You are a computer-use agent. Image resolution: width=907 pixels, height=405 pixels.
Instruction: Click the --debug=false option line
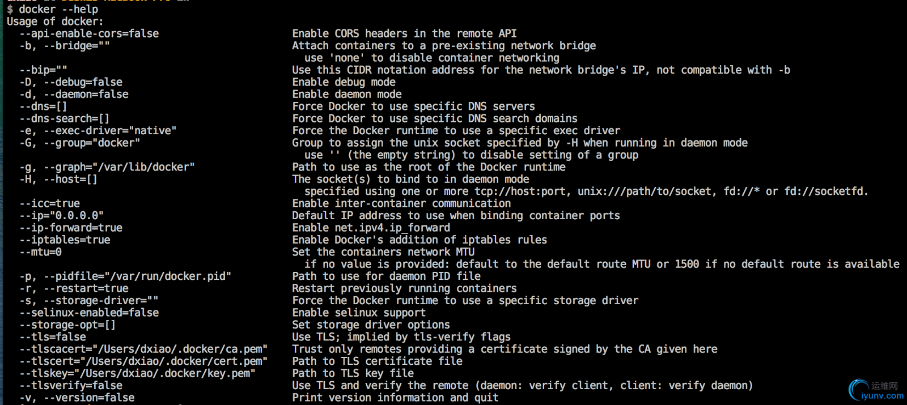(70, 82)
